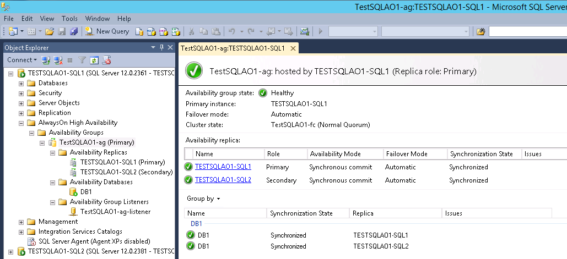Click the Refresh icon in Object Explorer
The height and width of the screenshot is (259, 567).
[x=94, y=59]
